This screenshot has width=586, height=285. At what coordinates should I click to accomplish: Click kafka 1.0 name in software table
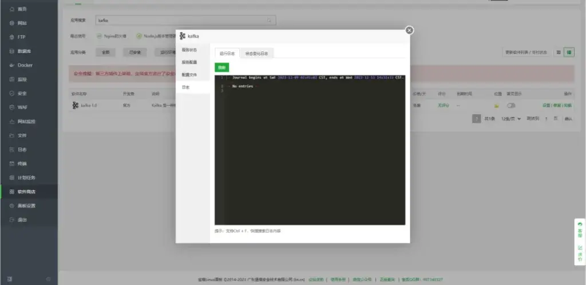(89, 106)
